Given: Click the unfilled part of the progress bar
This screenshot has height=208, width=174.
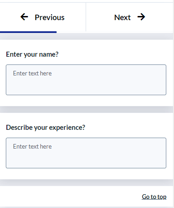Looking at the screenshot, I should [115, 32].
